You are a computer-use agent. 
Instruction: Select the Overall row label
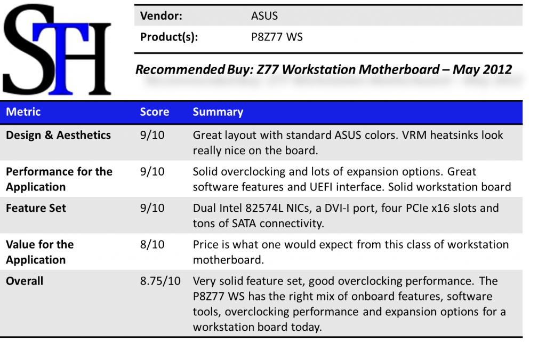[25, 281]
